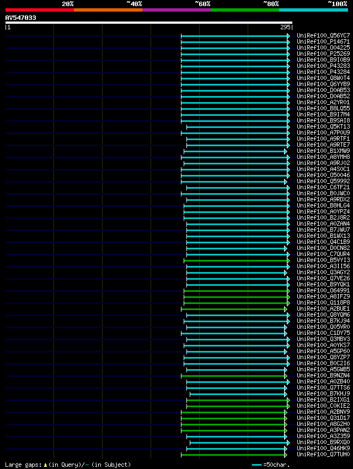353x469 pixels.
Task: Click the UniRef100_A0YPZ4 label
Action: [323, 211]
